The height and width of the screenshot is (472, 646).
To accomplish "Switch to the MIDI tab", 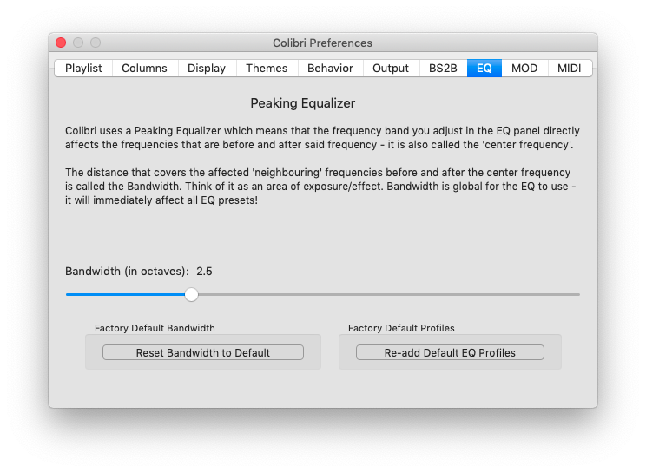I will [570, 68].
